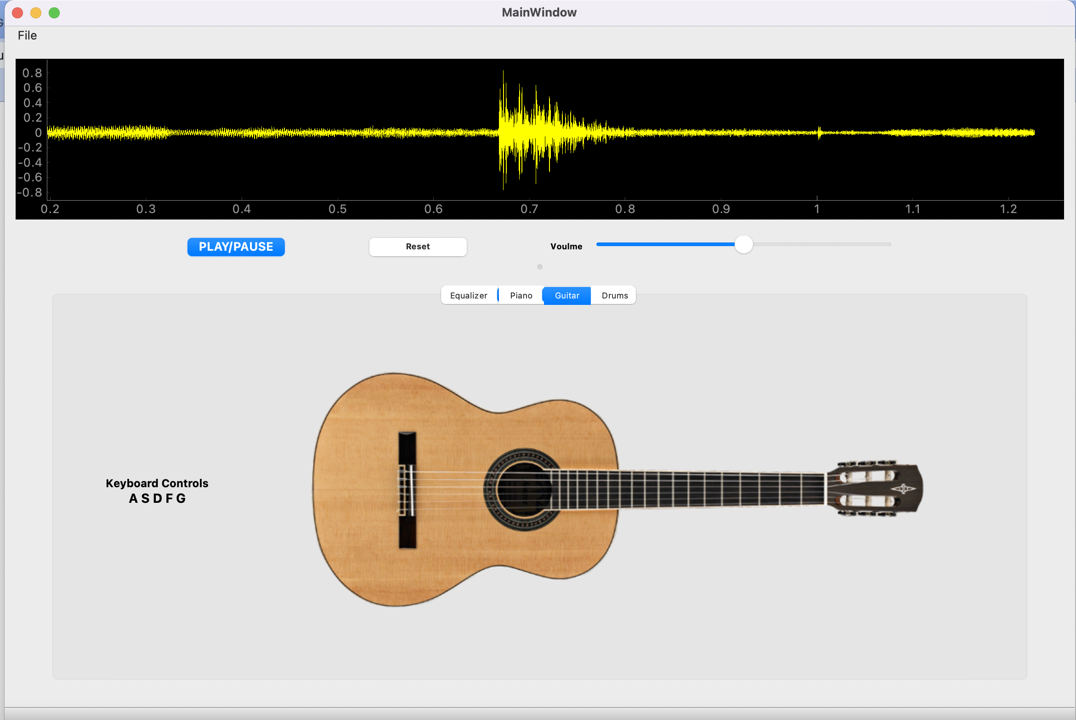Click the A S D F G keys text
This screenshot has height=720, width=1076.
tap(157, 498)
